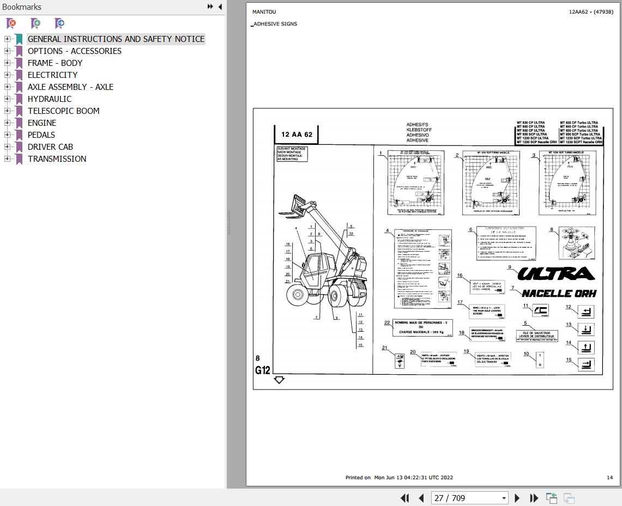Expand OPTIONS - ACCESSORIES tree node
622x506 pixels.
point(7,51)
